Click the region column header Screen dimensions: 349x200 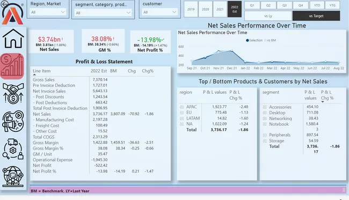coord(186,92)
